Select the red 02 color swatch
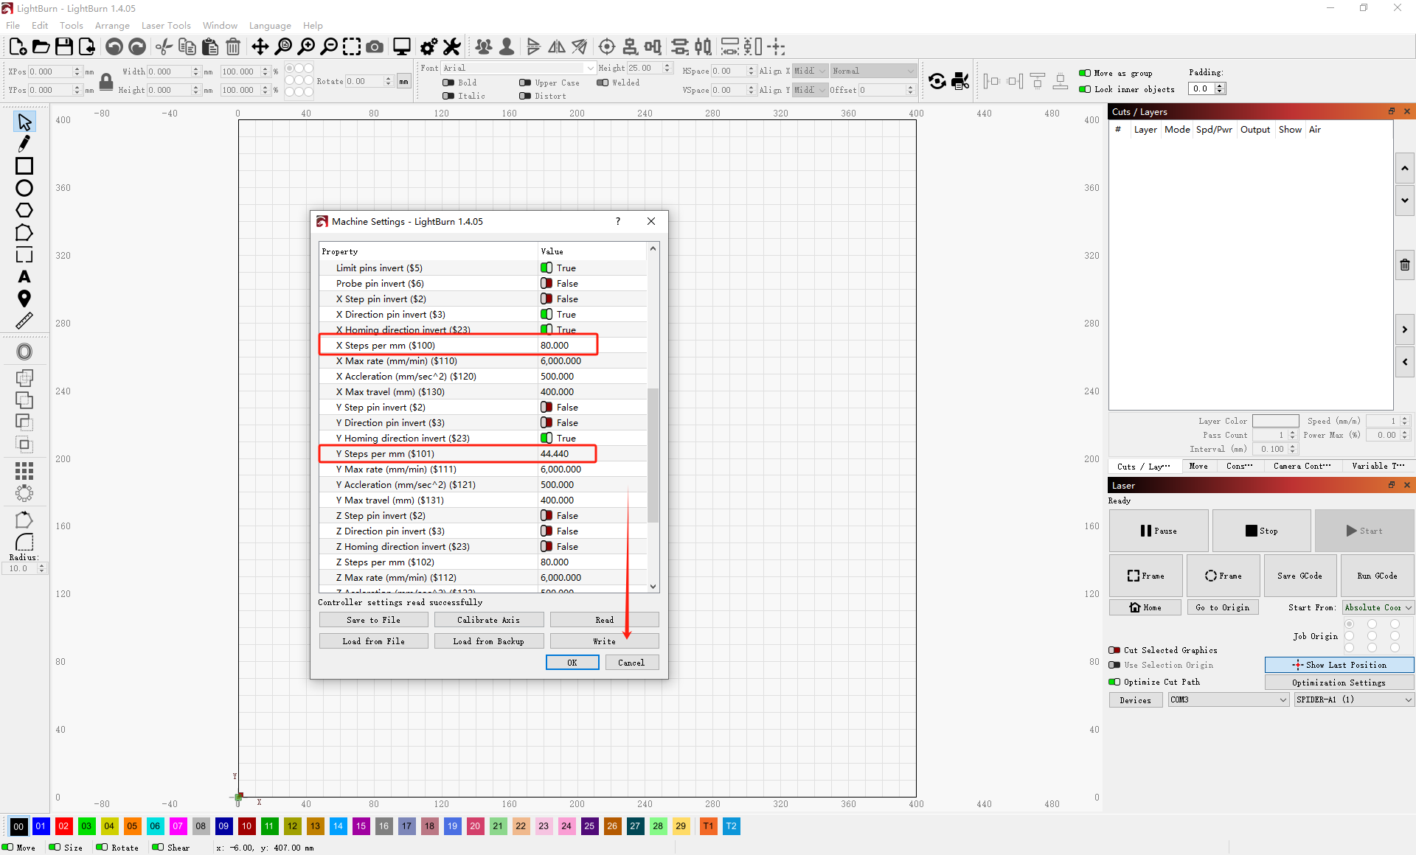This screenshot has height=855, width=1416. [x=63, y=826]
